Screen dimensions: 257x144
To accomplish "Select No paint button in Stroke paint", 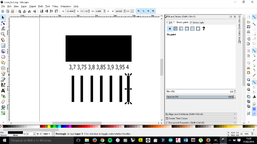I will pos(170,29).
